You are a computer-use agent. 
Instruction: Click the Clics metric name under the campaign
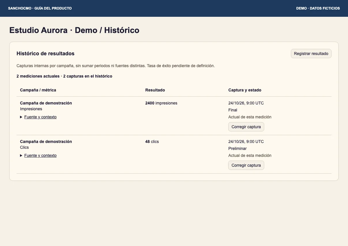[24, 147]
